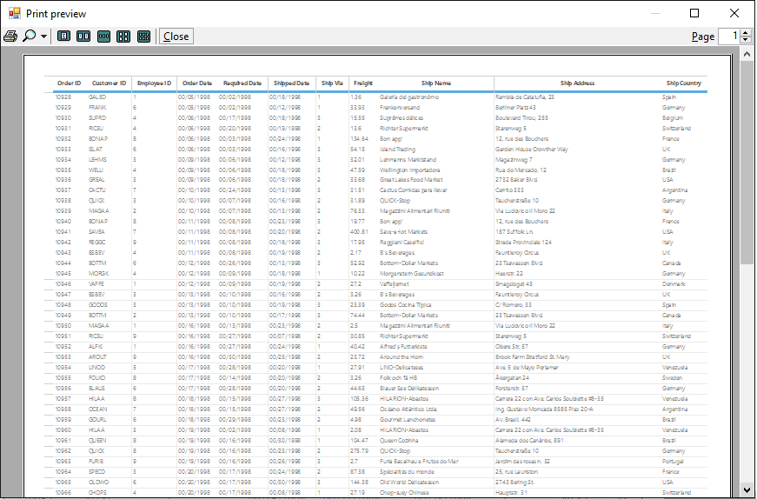The height and width of the screenshot is (499, 757).
Task: Click ship name Alfred's Futterkiste
Action: point(403,346)
